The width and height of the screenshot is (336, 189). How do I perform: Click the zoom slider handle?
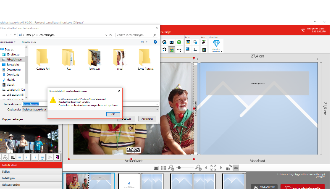pos(180,168)
